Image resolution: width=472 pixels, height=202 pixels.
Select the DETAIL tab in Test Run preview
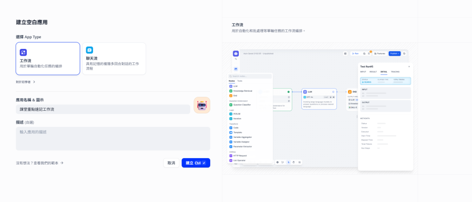click(x=384, y=71)
